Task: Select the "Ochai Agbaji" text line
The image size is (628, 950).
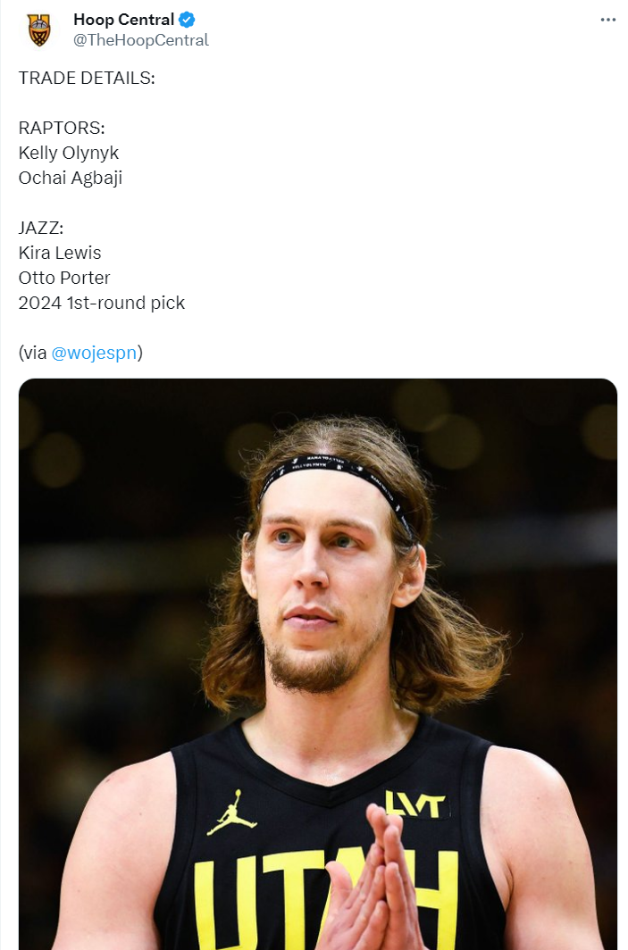Action: coord(71,178)
